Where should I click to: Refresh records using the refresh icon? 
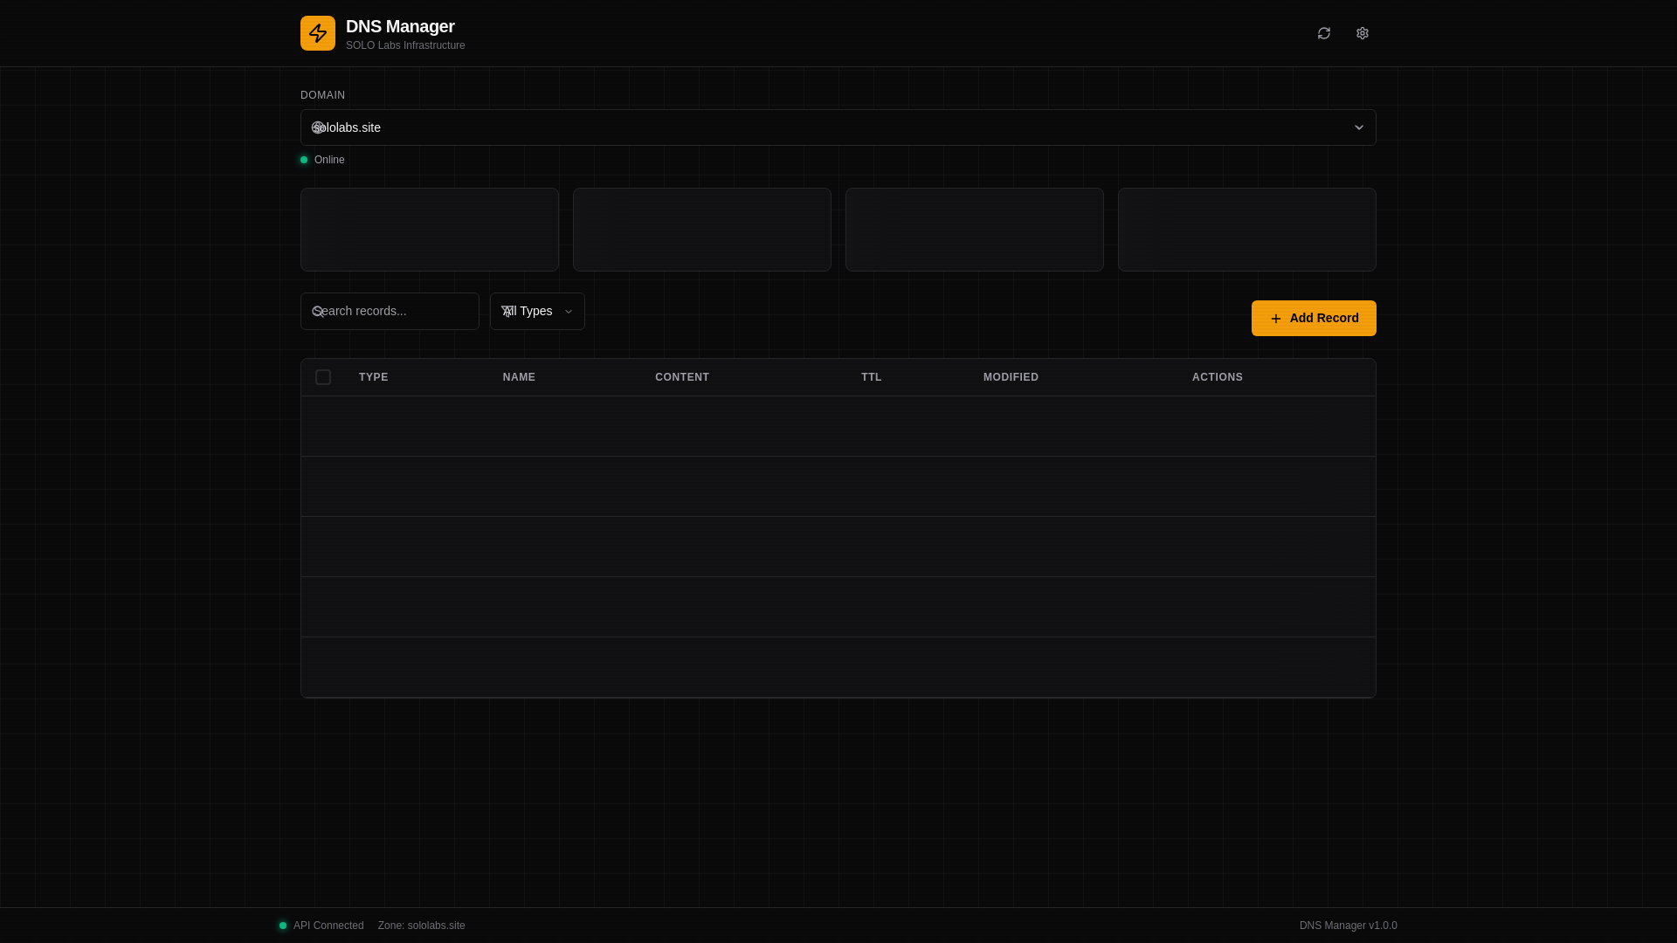(1324, 33)
